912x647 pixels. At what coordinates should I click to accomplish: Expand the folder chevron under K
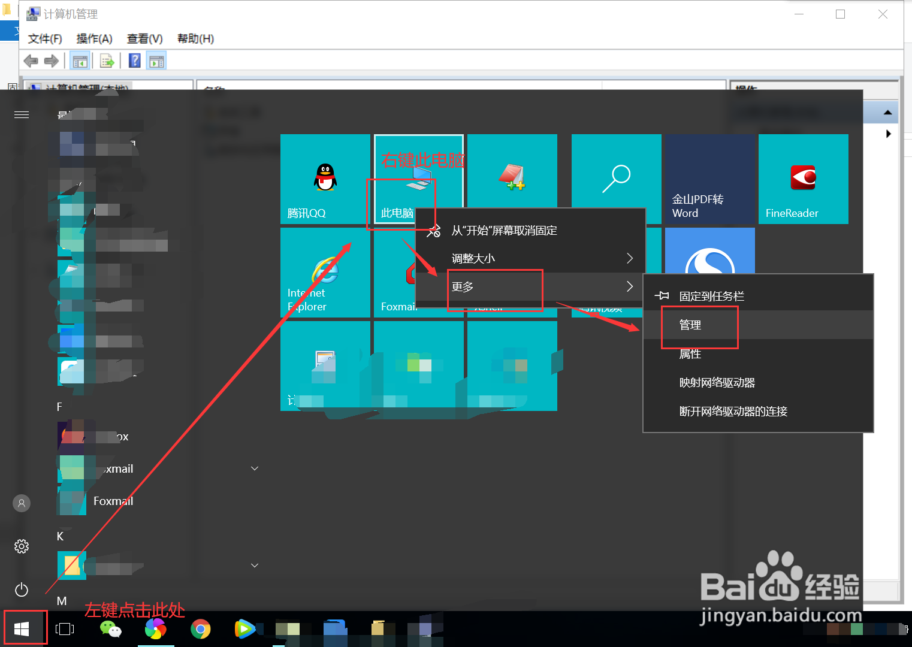[x=255, y=566]
